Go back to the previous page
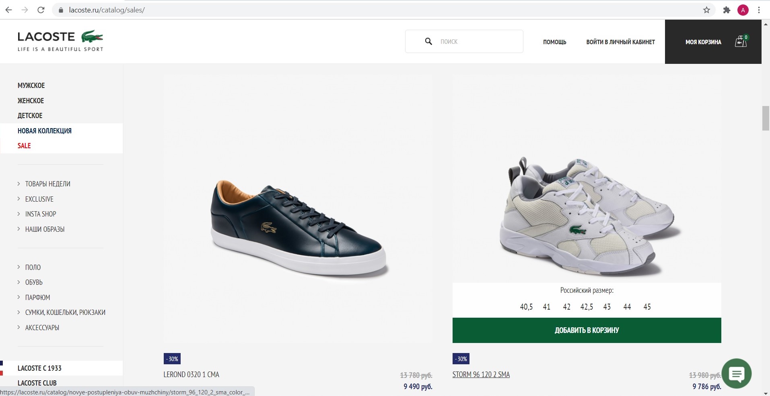This screenshot has width=770, height=396. pos(9,10)
